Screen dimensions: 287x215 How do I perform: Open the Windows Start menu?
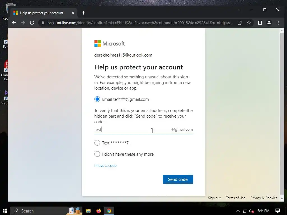[5, 211]
